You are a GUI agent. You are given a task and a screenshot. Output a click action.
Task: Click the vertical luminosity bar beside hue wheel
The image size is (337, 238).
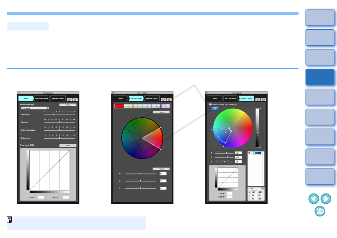click(257, 128)
